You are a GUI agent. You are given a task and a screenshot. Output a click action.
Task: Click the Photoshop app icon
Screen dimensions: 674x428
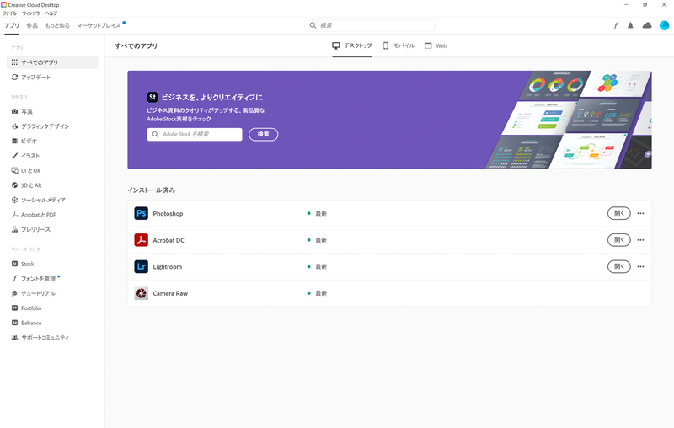(141, 213)
